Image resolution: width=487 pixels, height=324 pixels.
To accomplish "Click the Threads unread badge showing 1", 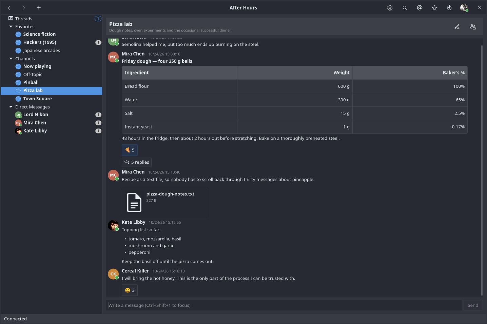I will tap(98, 19).
